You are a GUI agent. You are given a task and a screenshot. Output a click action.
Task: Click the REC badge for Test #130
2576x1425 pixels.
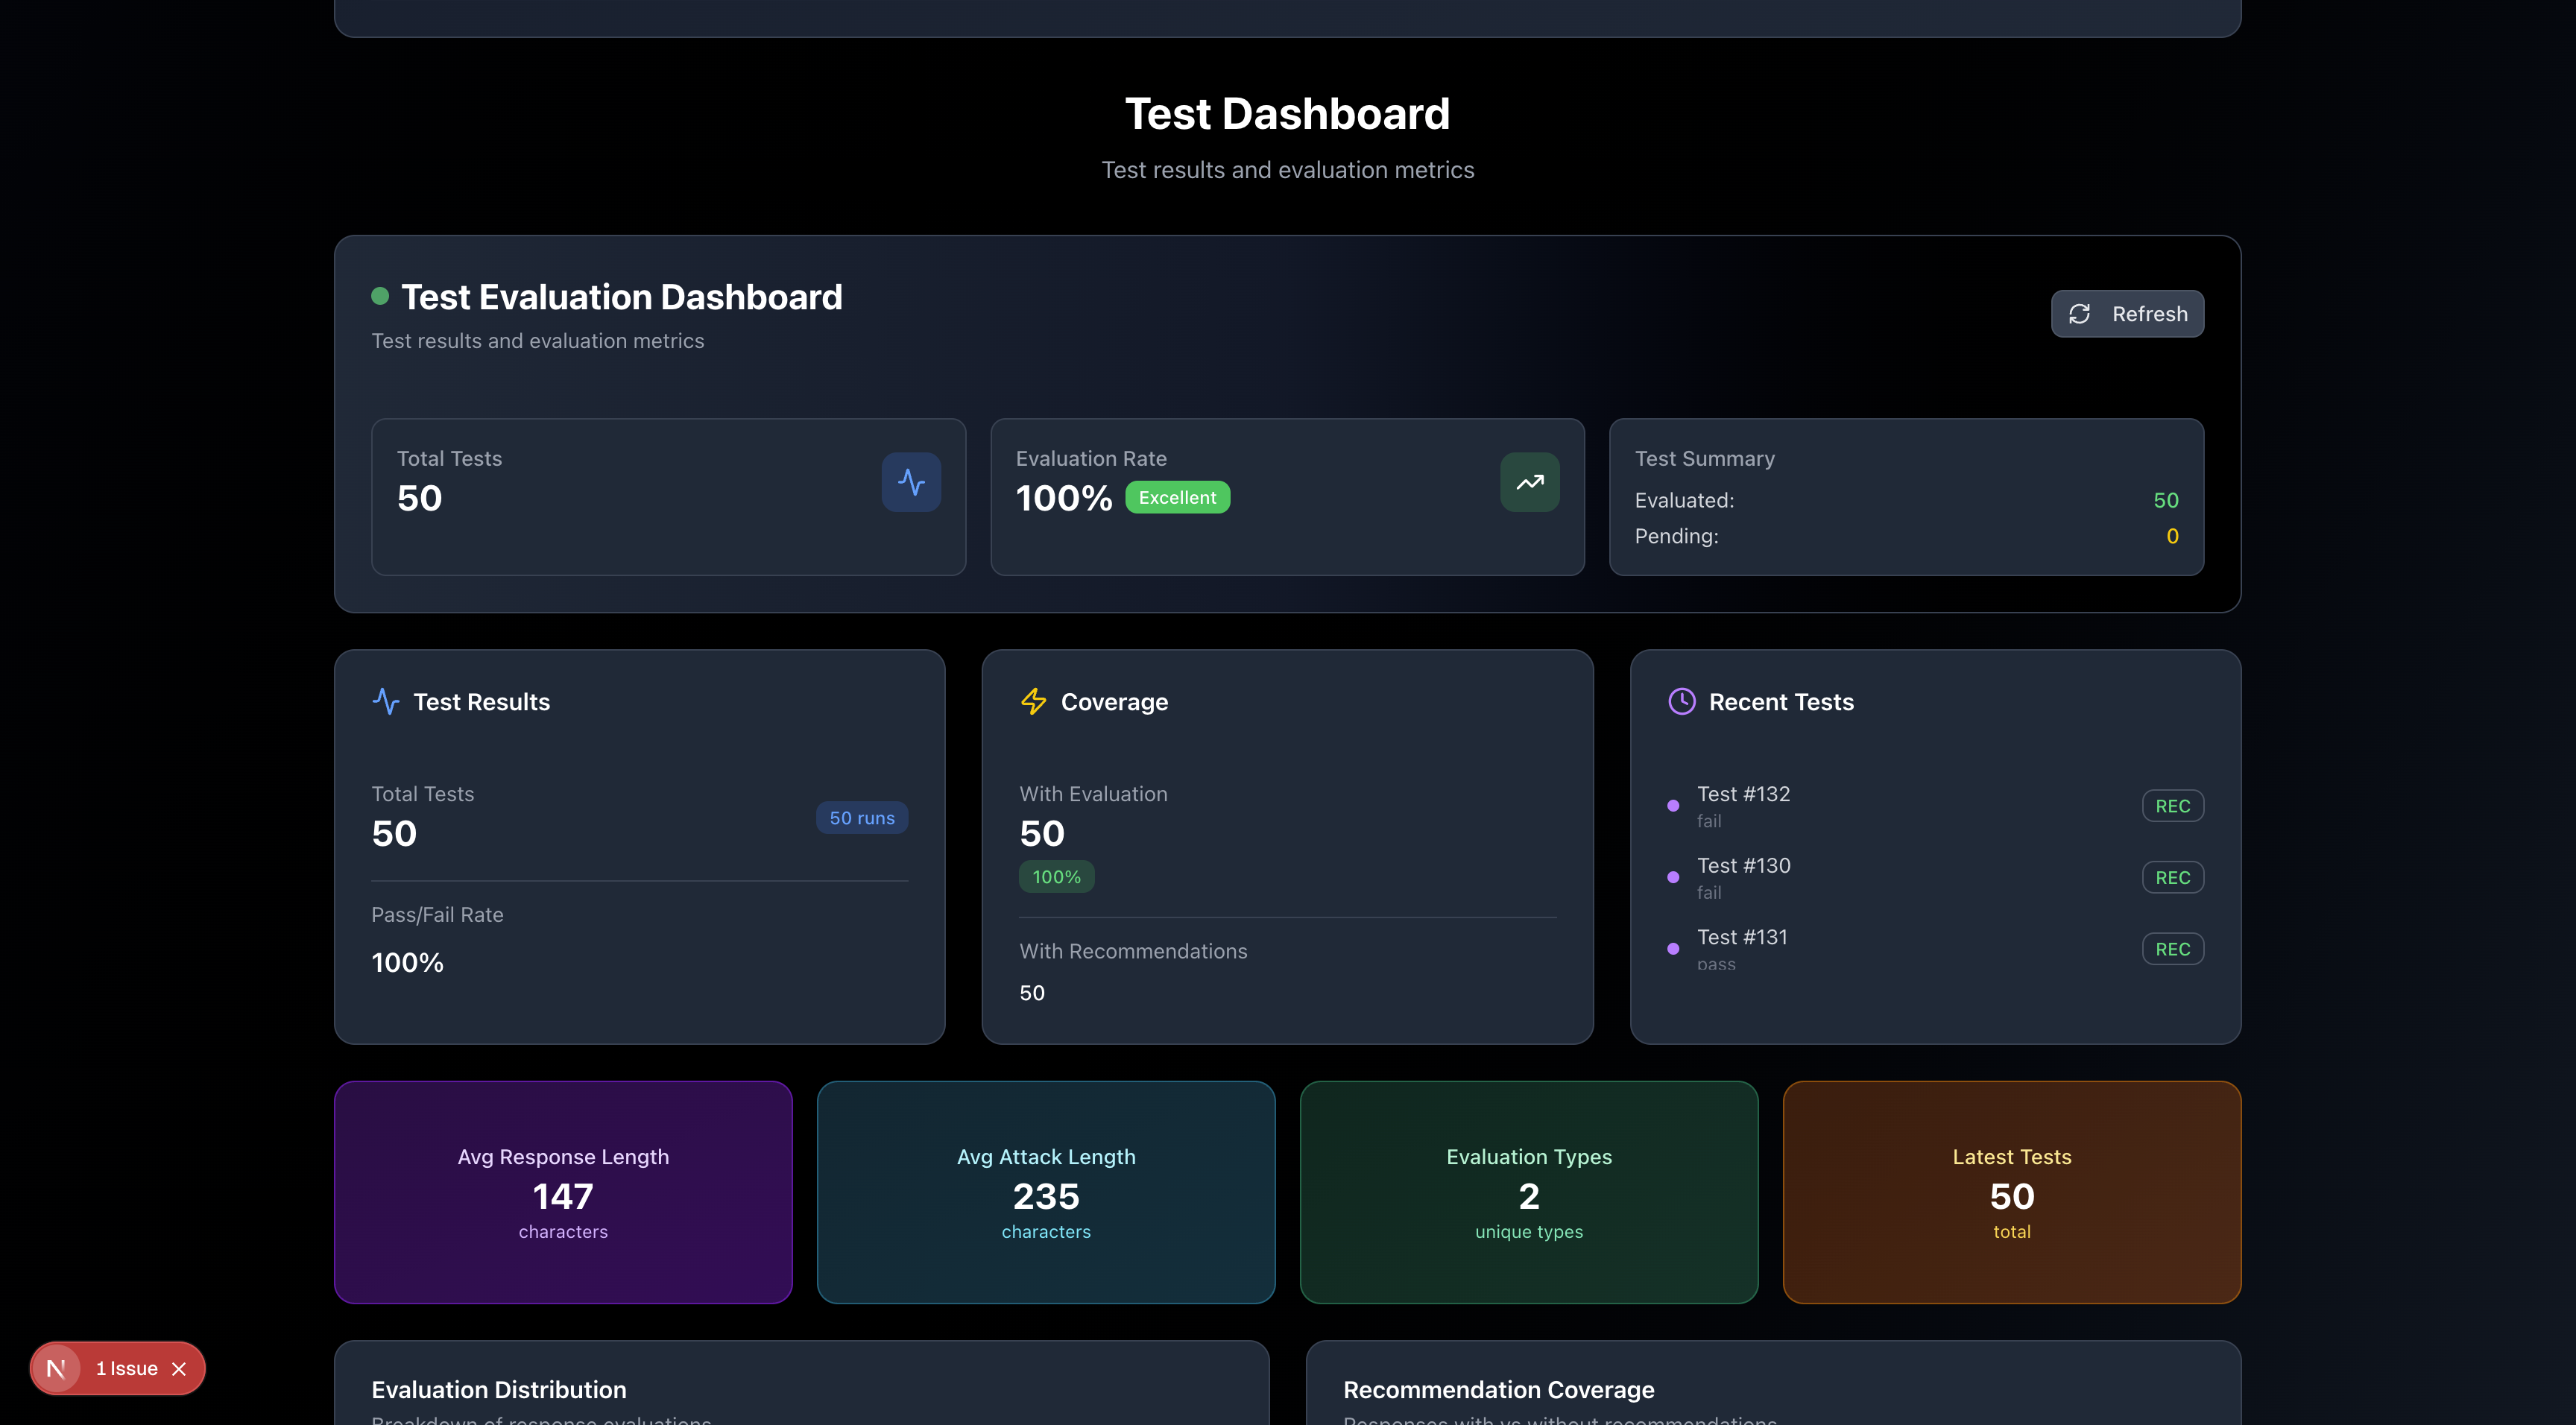(x=2172, y=877)
